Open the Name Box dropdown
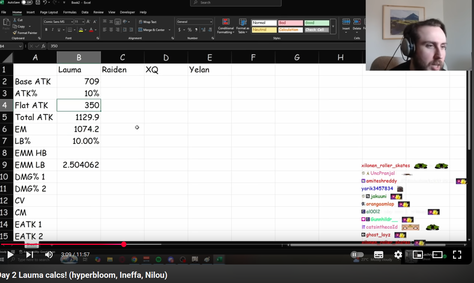This screenshot has width=474, height=283. click(20, 46)
